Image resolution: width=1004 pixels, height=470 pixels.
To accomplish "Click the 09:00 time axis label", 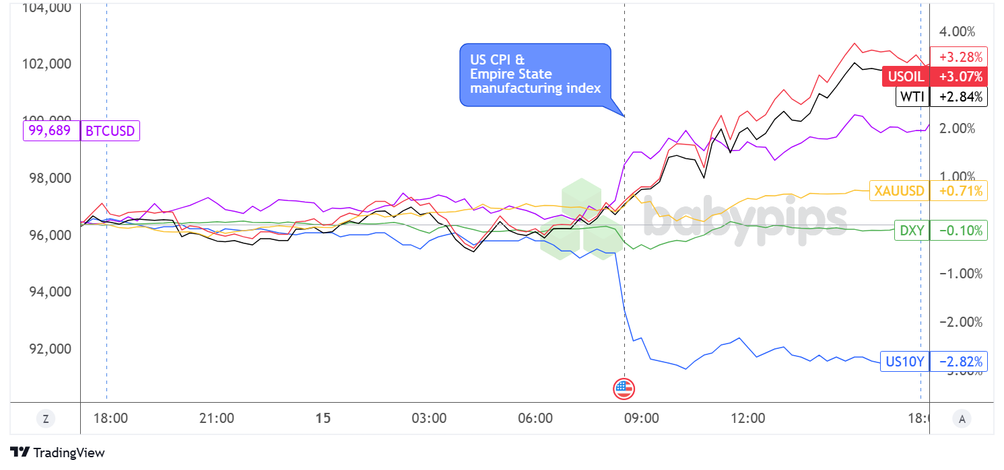I will coord(641,418).
